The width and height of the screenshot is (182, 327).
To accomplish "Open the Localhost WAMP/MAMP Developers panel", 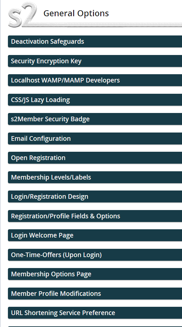I will tap(95, 80).
